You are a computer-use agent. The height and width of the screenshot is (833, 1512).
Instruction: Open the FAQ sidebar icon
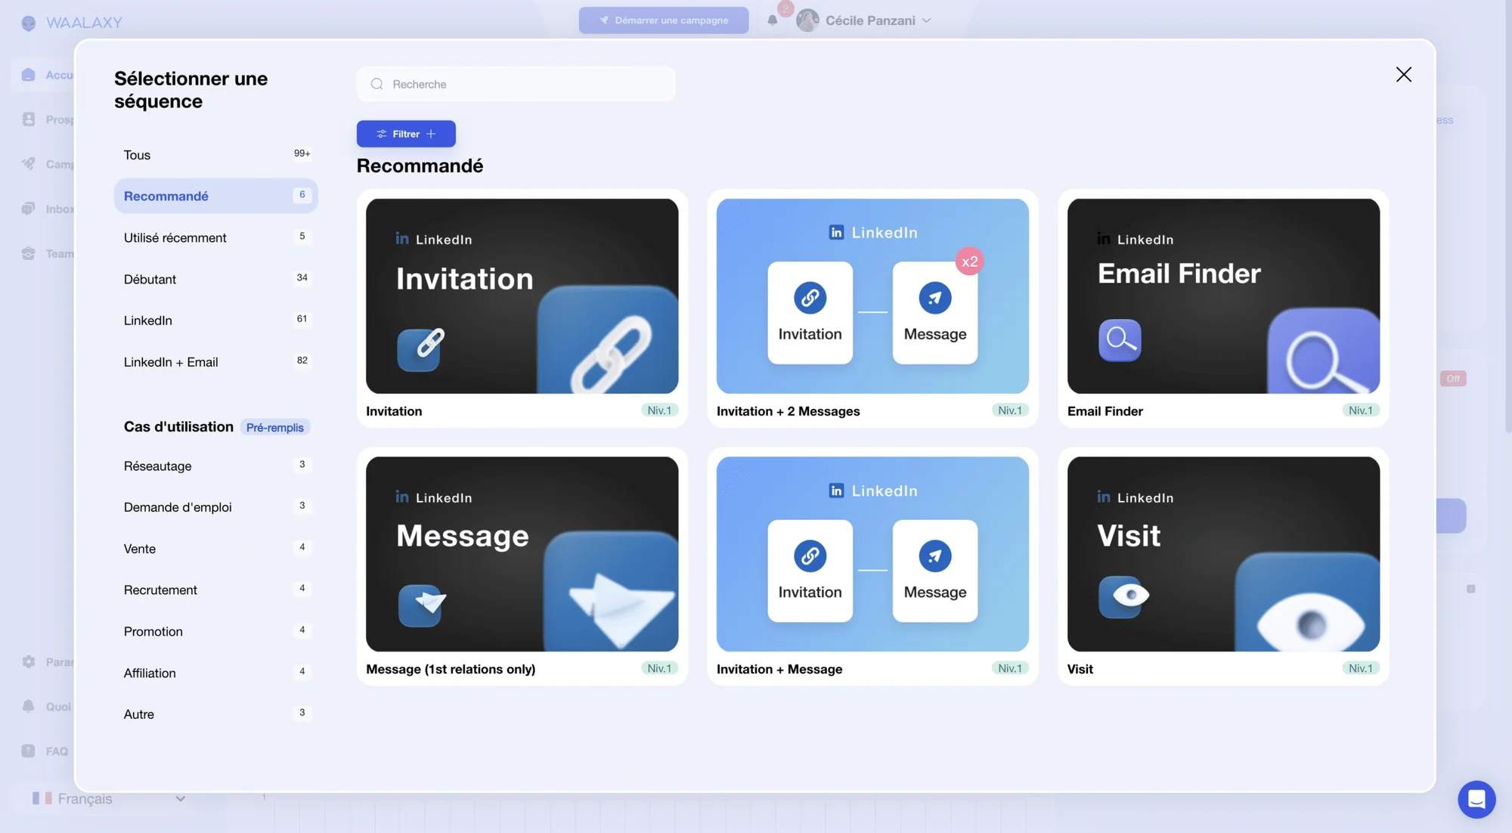29,751
